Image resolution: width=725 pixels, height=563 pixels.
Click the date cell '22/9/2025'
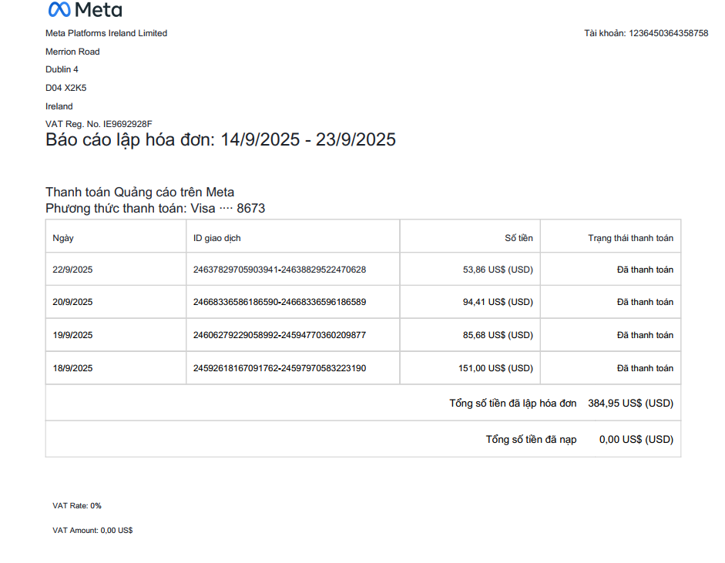pos(72,270)
